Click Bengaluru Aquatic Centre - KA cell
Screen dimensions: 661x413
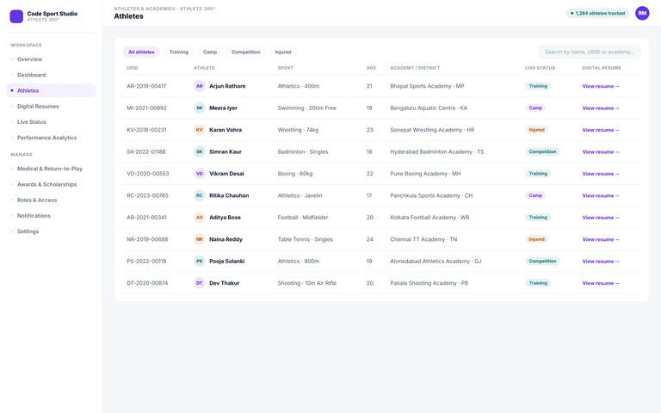pos(429,108)
